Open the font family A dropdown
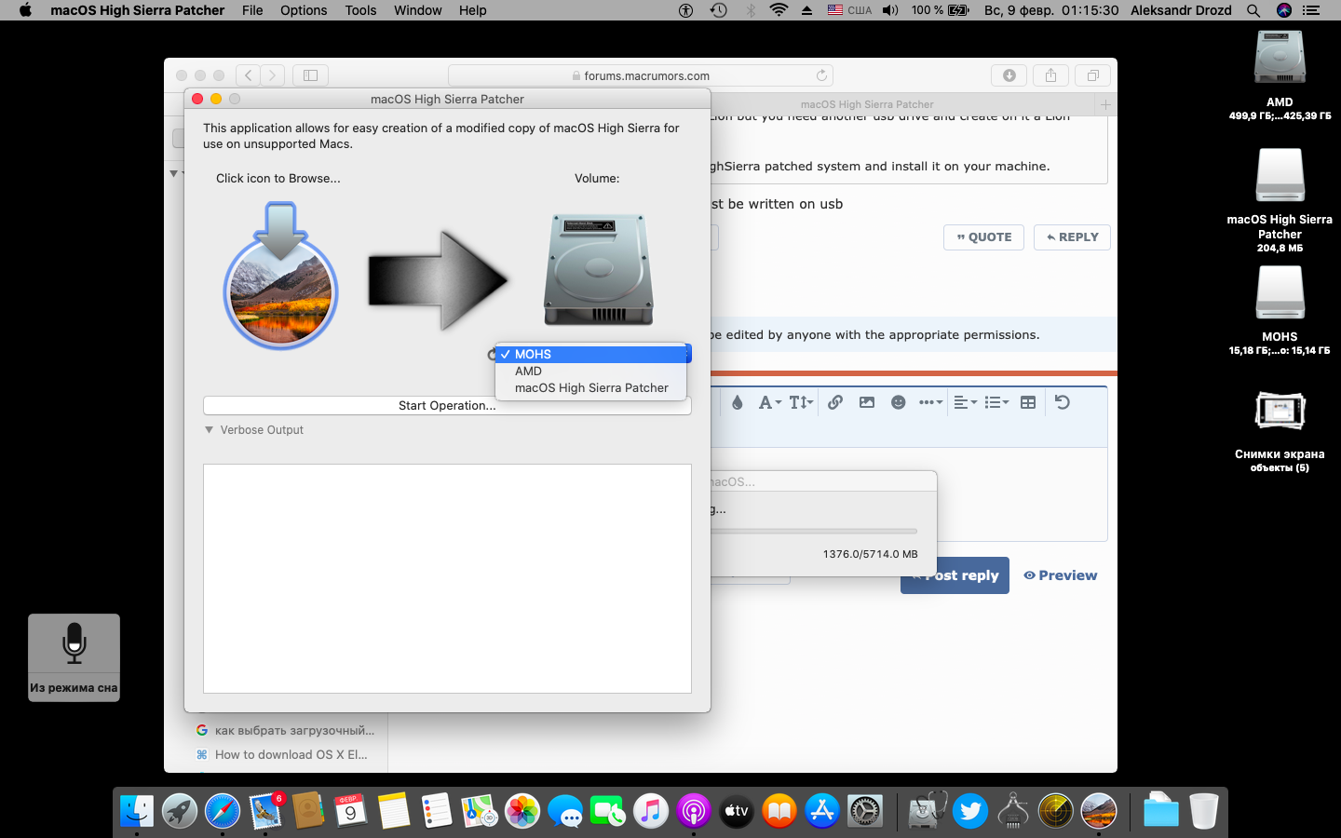Screen dimensions: 1341x838 click(769, 402)
